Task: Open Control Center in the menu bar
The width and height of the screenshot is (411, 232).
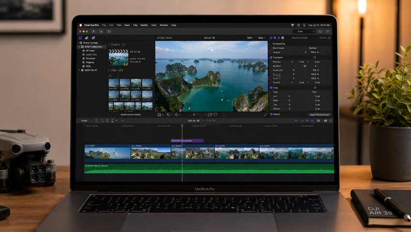Action: click(x=298, y=25)
